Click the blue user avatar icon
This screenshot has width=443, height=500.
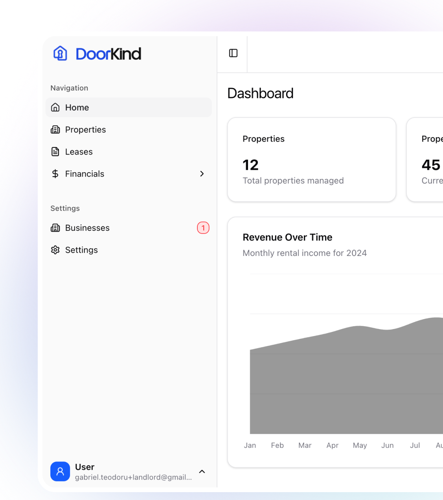(60, 471)
